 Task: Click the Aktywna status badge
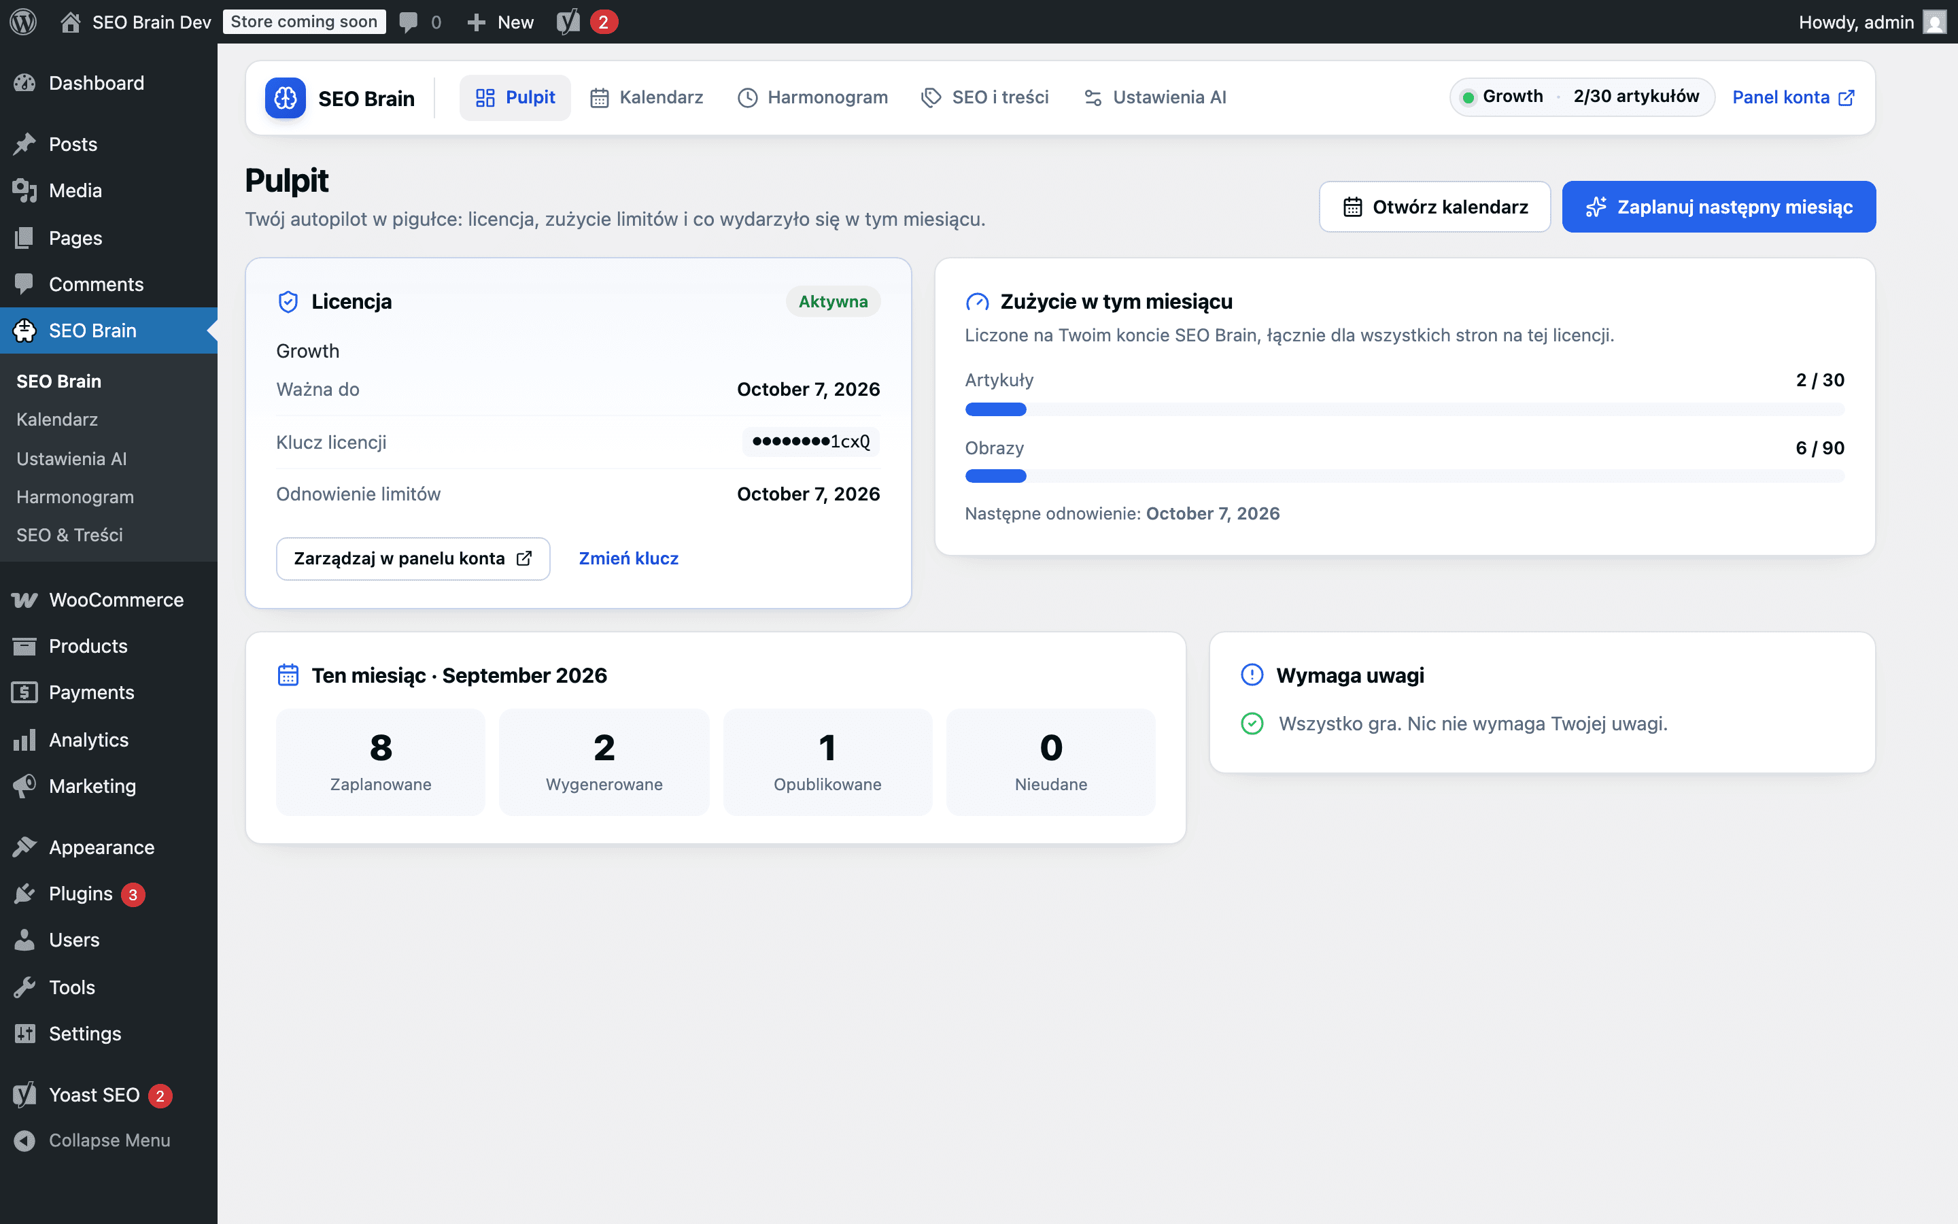pyautogui.click(x=833, y=302)
